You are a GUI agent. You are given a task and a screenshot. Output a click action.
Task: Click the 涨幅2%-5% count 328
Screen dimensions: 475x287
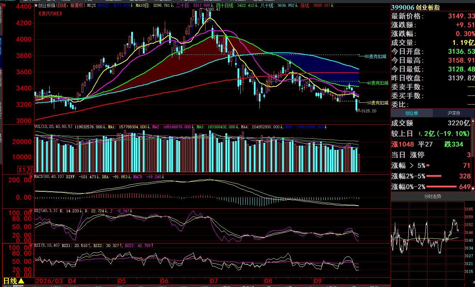(x=465, y=176)
